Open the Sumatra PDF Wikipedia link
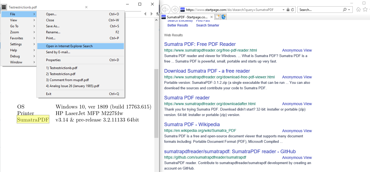The height and width of the screenshot is (172, 370). click(x=192, y=124)
